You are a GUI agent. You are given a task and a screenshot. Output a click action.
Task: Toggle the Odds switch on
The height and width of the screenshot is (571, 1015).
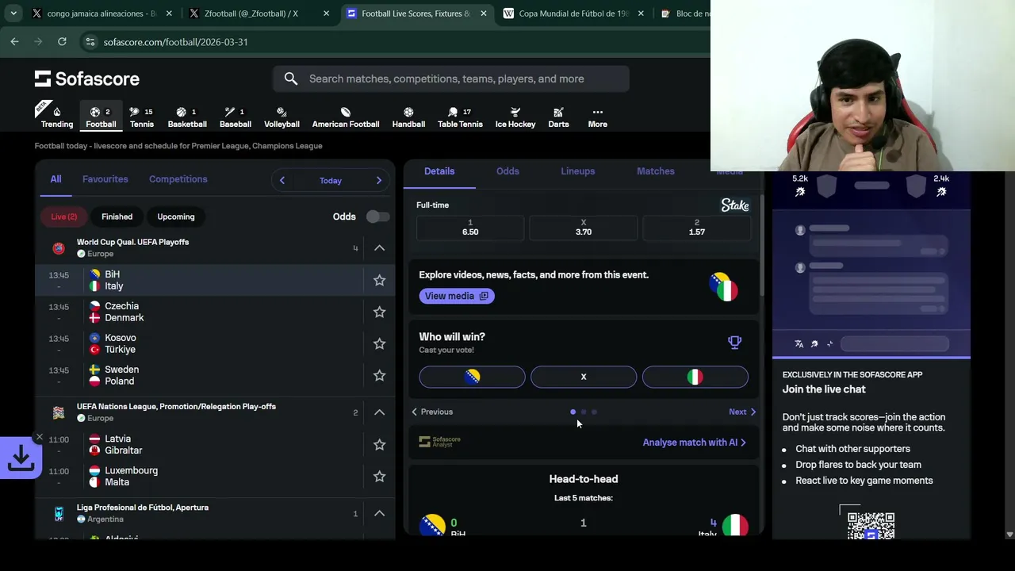tap(378, 217)
